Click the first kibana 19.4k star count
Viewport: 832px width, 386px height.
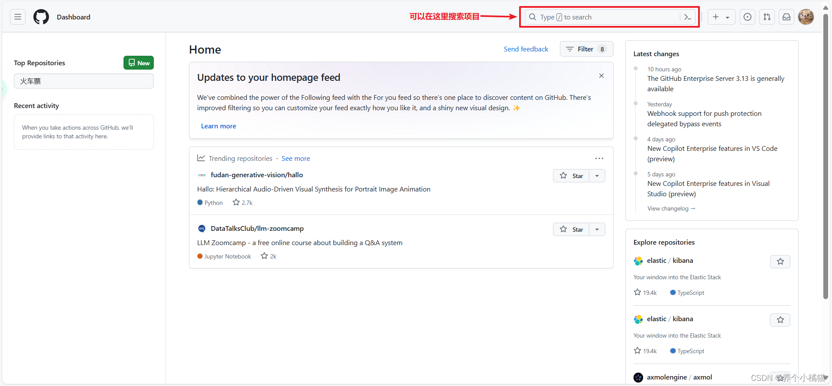tap(645, 292)
